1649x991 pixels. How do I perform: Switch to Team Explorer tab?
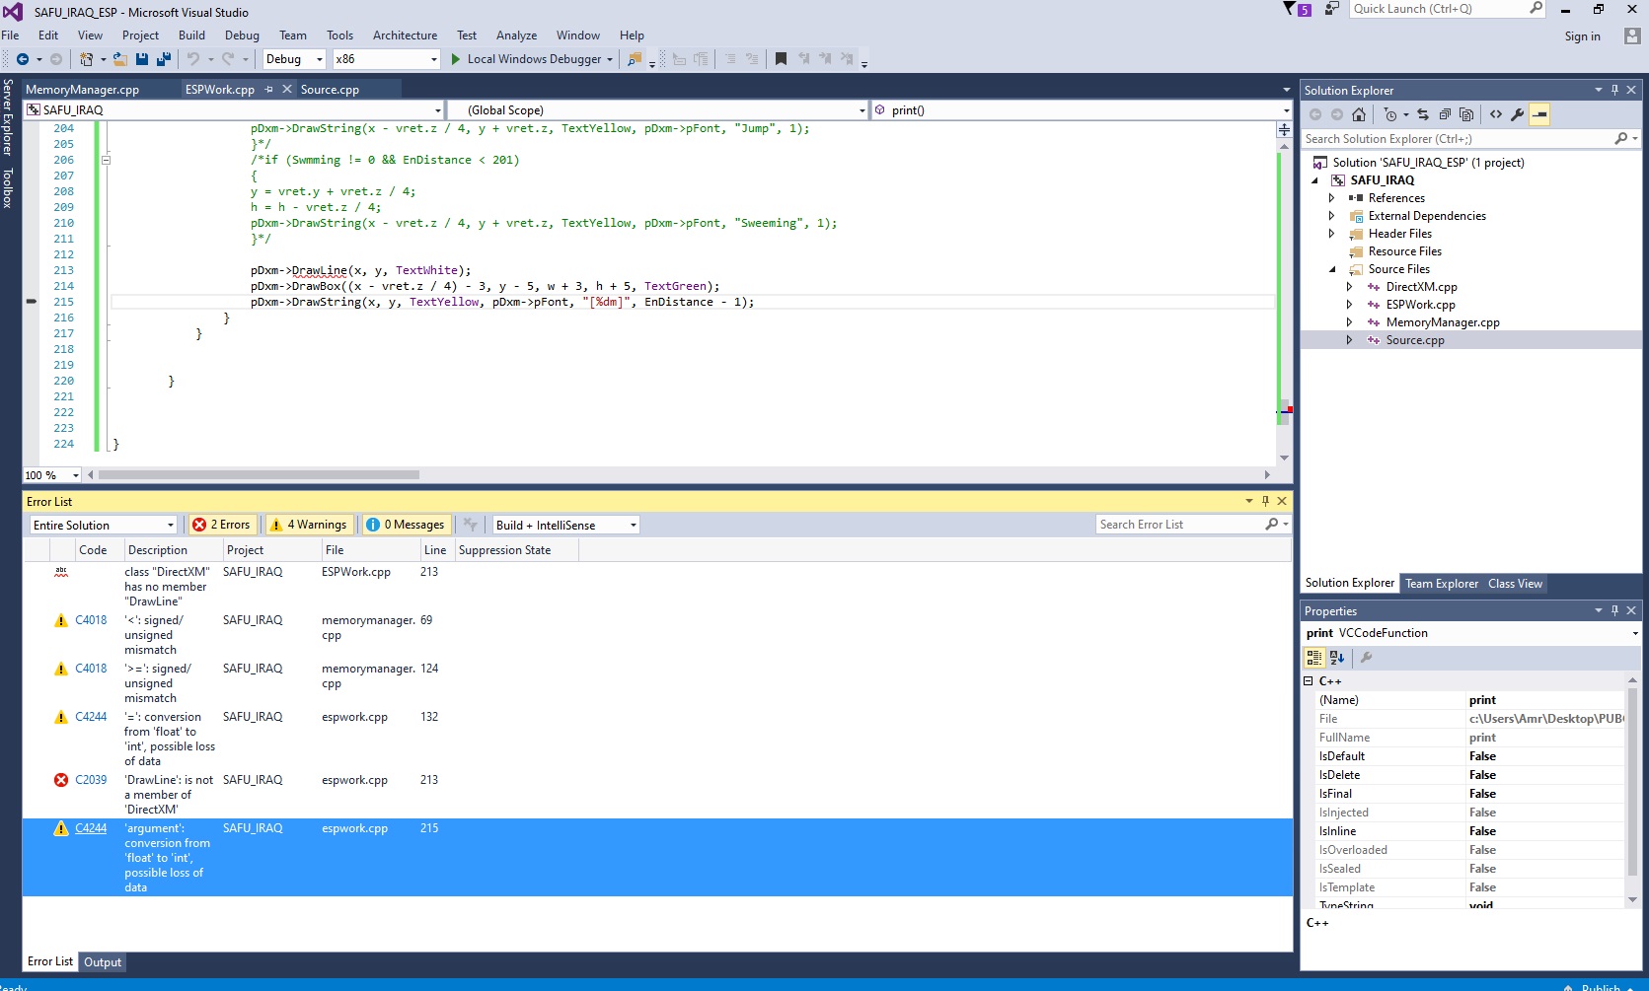click(x=1442, y=584)
